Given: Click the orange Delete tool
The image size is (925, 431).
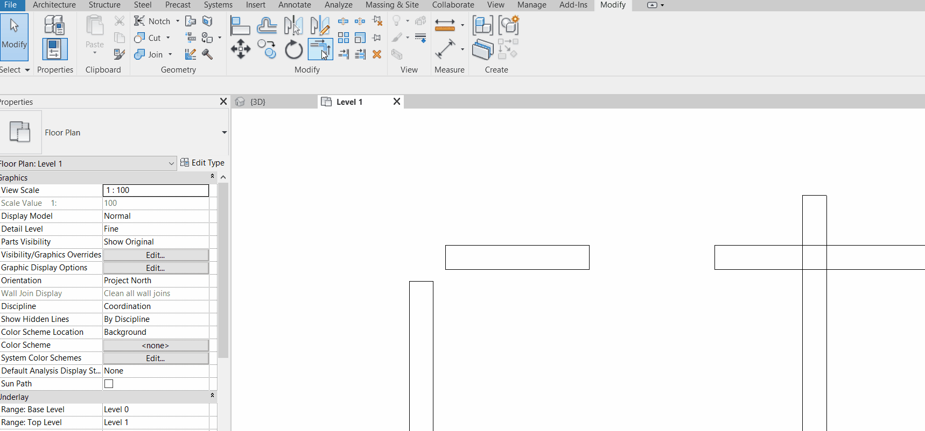Looking at the screenshot, I should (x=377, y=54).
